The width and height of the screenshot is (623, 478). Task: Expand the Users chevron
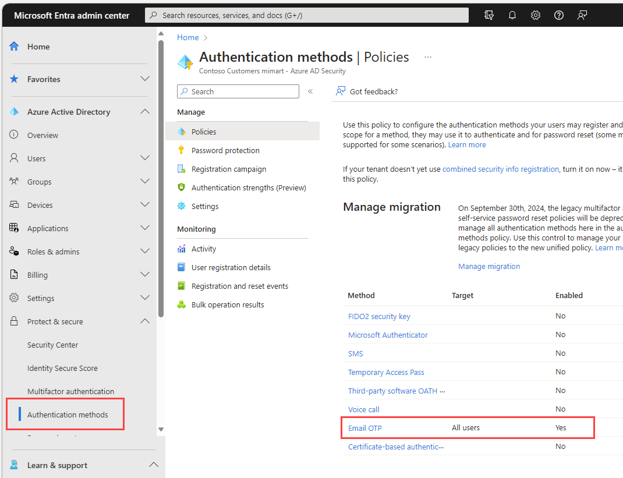pos(145,158)
